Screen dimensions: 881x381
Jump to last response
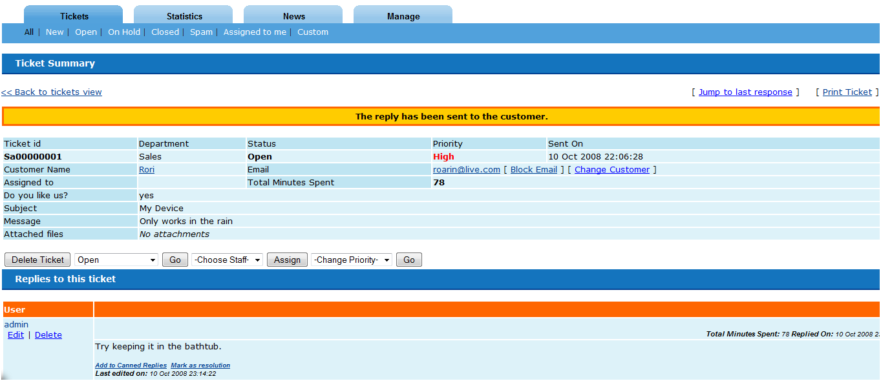coord(745,92)
